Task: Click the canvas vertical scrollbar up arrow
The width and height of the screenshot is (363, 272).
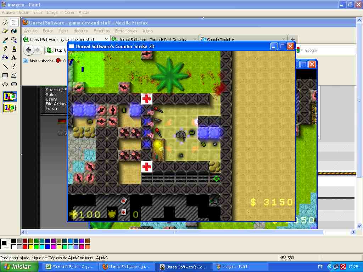Action: coord(359,20)
